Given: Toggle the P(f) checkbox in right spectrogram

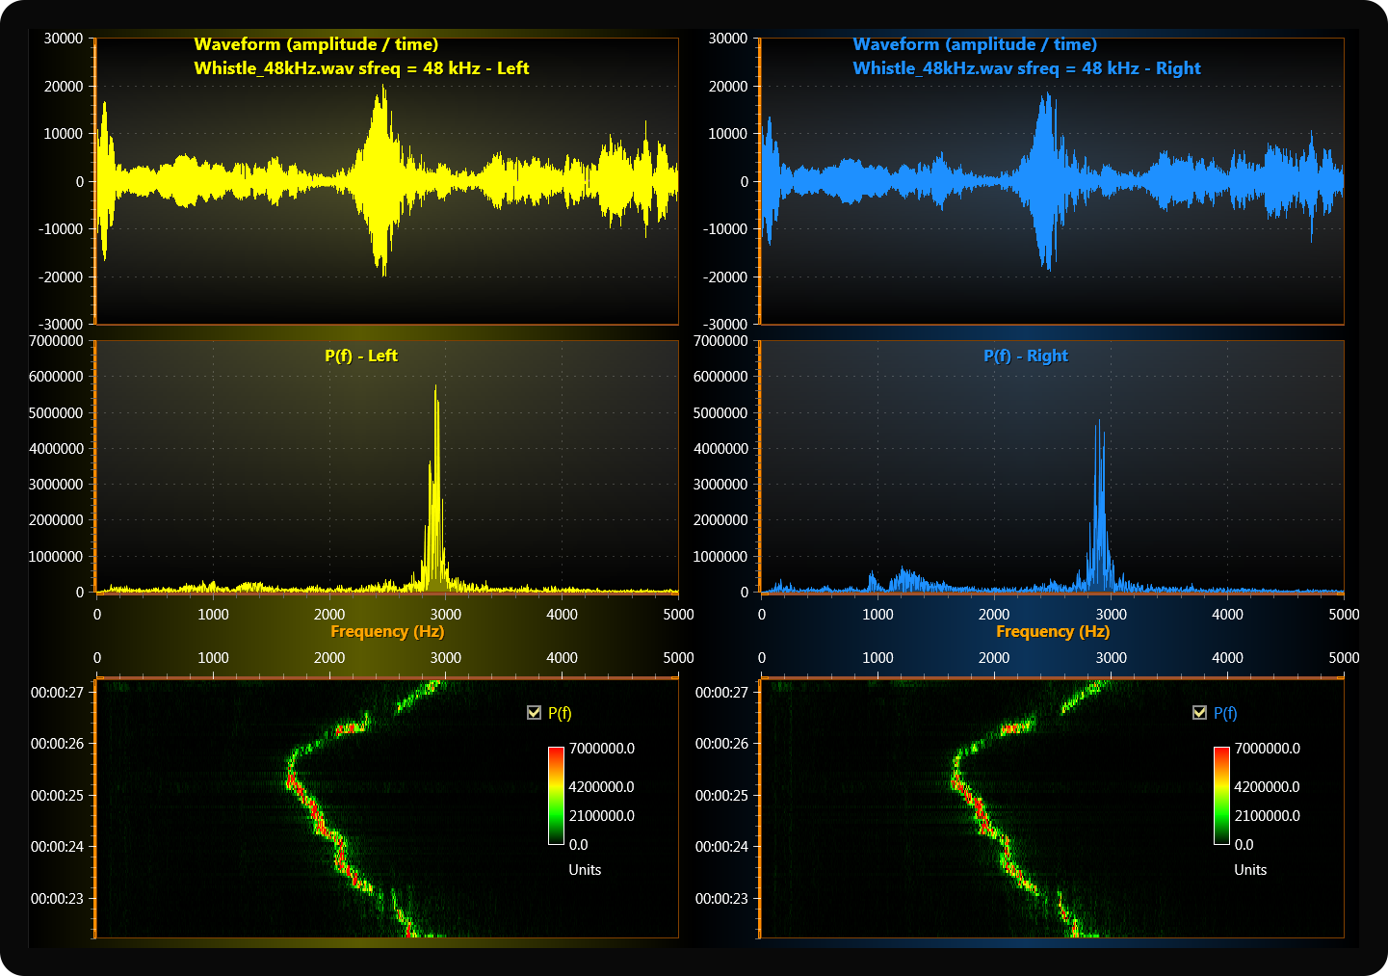Looking at the screenshot, I should click(1199, 713).
